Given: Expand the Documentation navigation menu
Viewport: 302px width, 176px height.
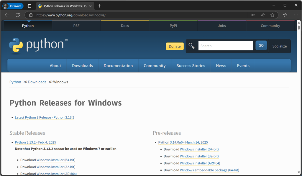Looking at the screenshot, I should point(118,66).
